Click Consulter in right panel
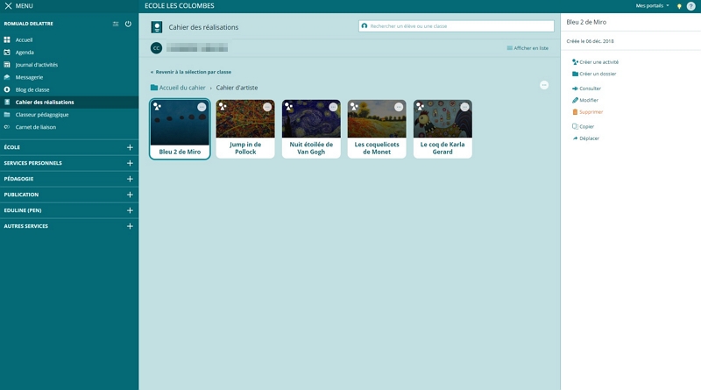This screenshot has height=390, width=701. [x=586, y=89]
